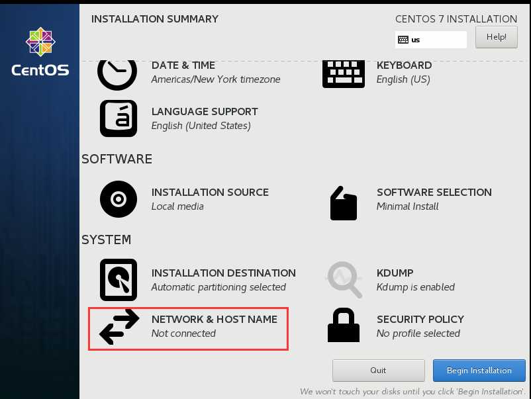
Task: Click the Security Policy padlock icon
Action: 344,326
